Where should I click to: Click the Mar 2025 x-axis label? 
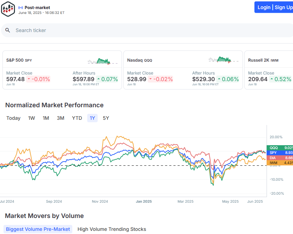tap(185, 201)
